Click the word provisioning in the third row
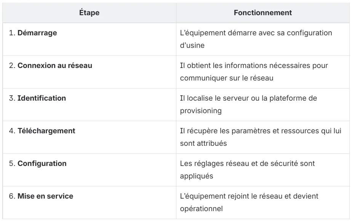Screen dimensions: 352x221 click(201, 111)
